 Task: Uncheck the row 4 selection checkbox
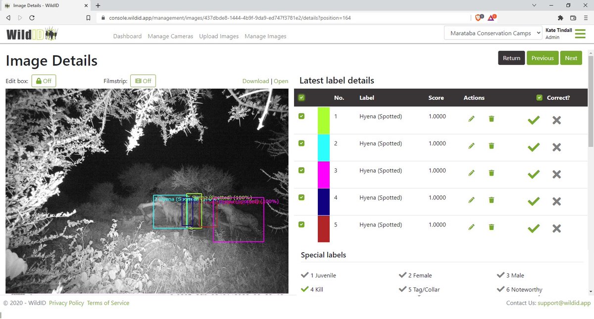[301, 197]
